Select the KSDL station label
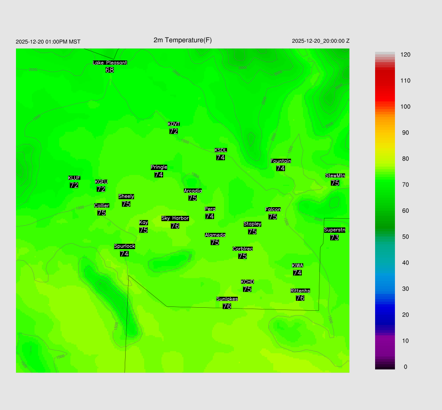Screen dimensions: 442x410 coord(221,150)
